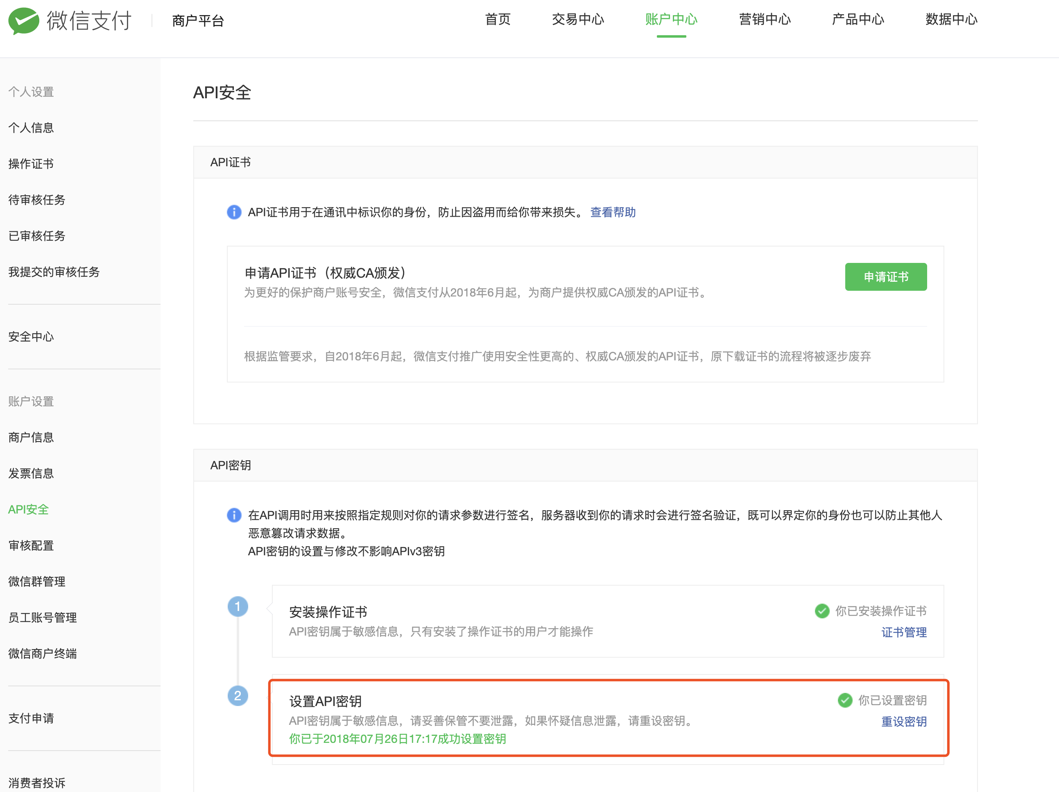Open the 产品中心 tab
Viewport: 1059px width, 792px height.
pyautogui.click(x=858, y=20)
